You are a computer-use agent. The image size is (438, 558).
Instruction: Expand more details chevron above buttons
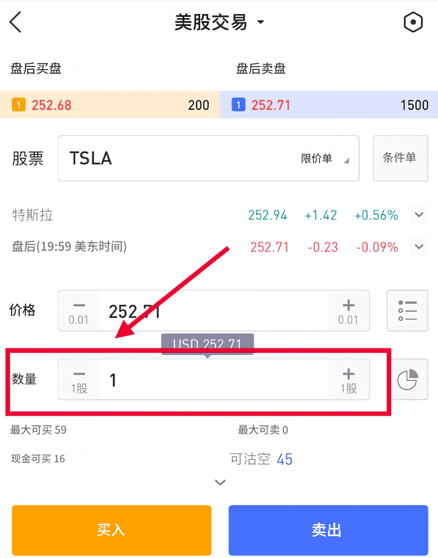pyautogui.click(x=220, y=482)
